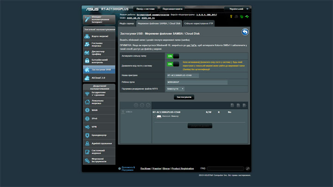The width and height of the screenshot is (333, 187).
Task: Open the Traffic Manager (Диспетчер трафіку) page
Action: click(99, 53)
